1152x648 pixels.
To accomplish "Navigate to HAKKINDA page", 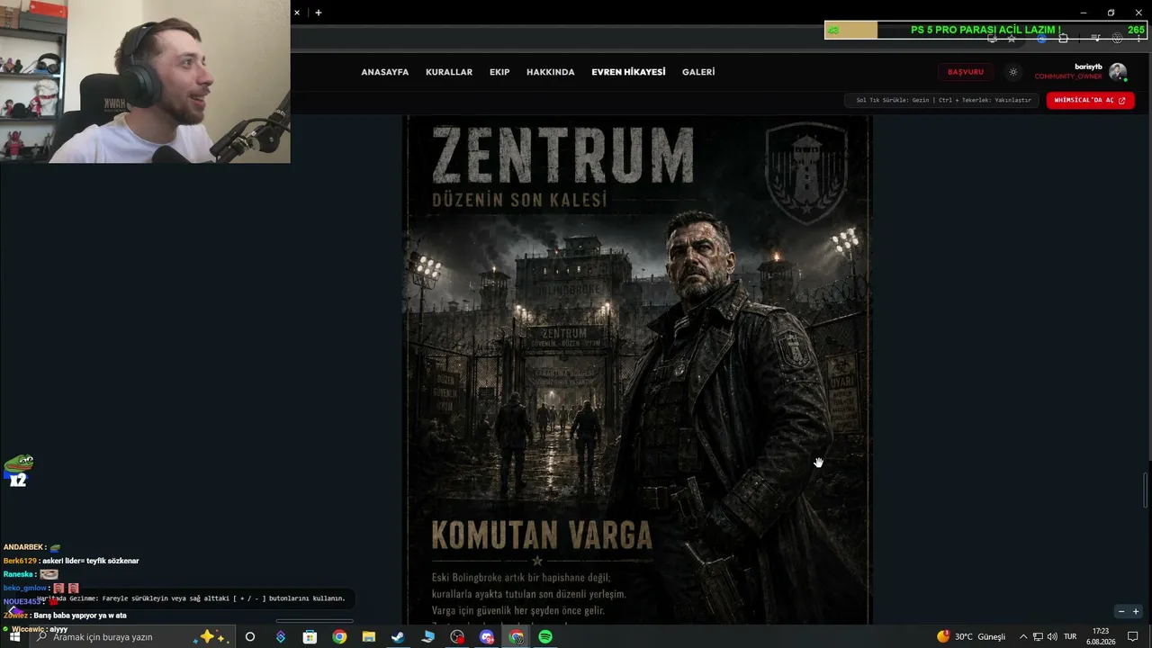I will (x=551, y=72).
